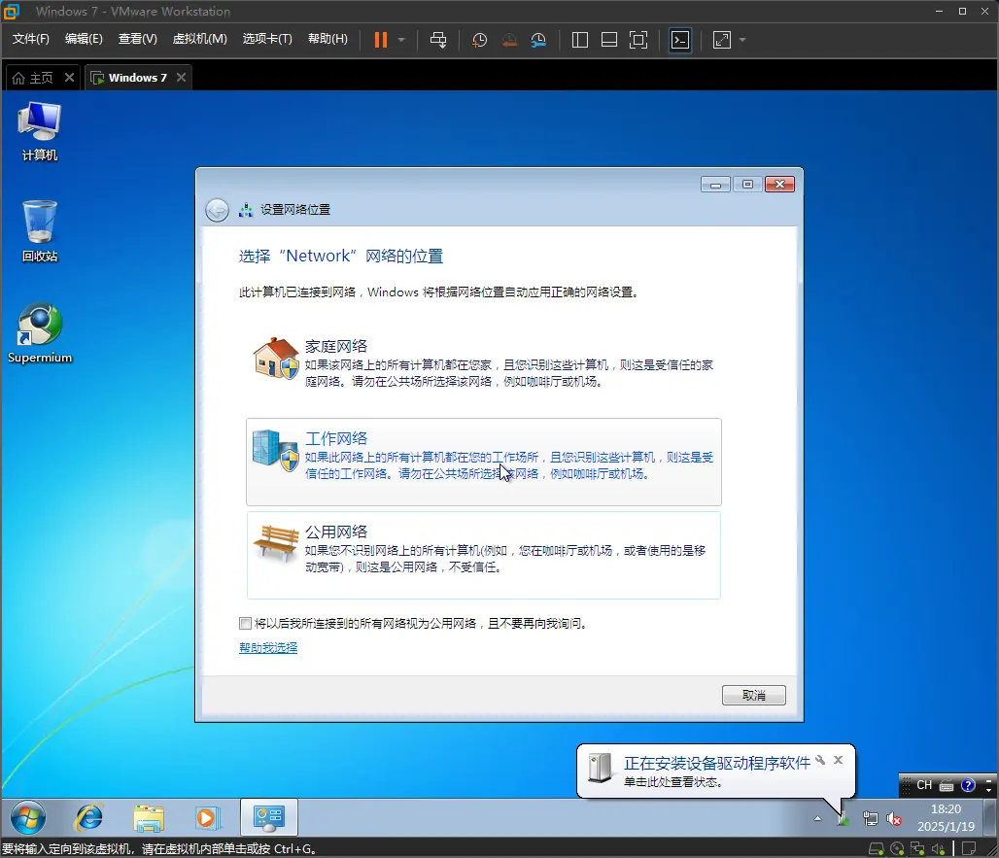Open the CD/DVD drive status icon
This screenshot has height=858, width=999.
(897, 848)
